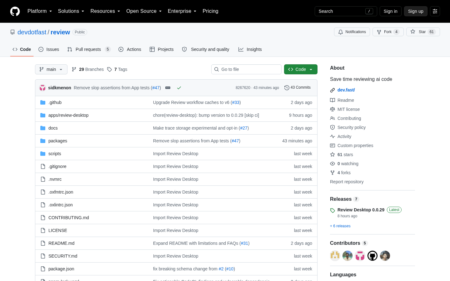This screenshot has height=281, width=450.
Task: Click the Sign in button
Action: tap(391, 11)
